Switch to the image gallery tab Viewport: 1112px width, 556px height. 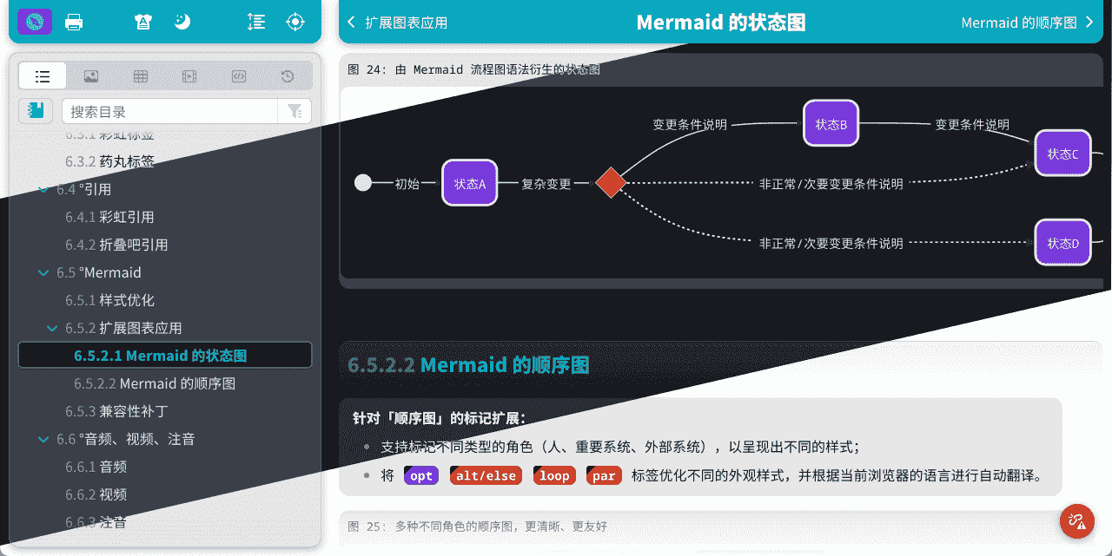[x=91, y=75]
